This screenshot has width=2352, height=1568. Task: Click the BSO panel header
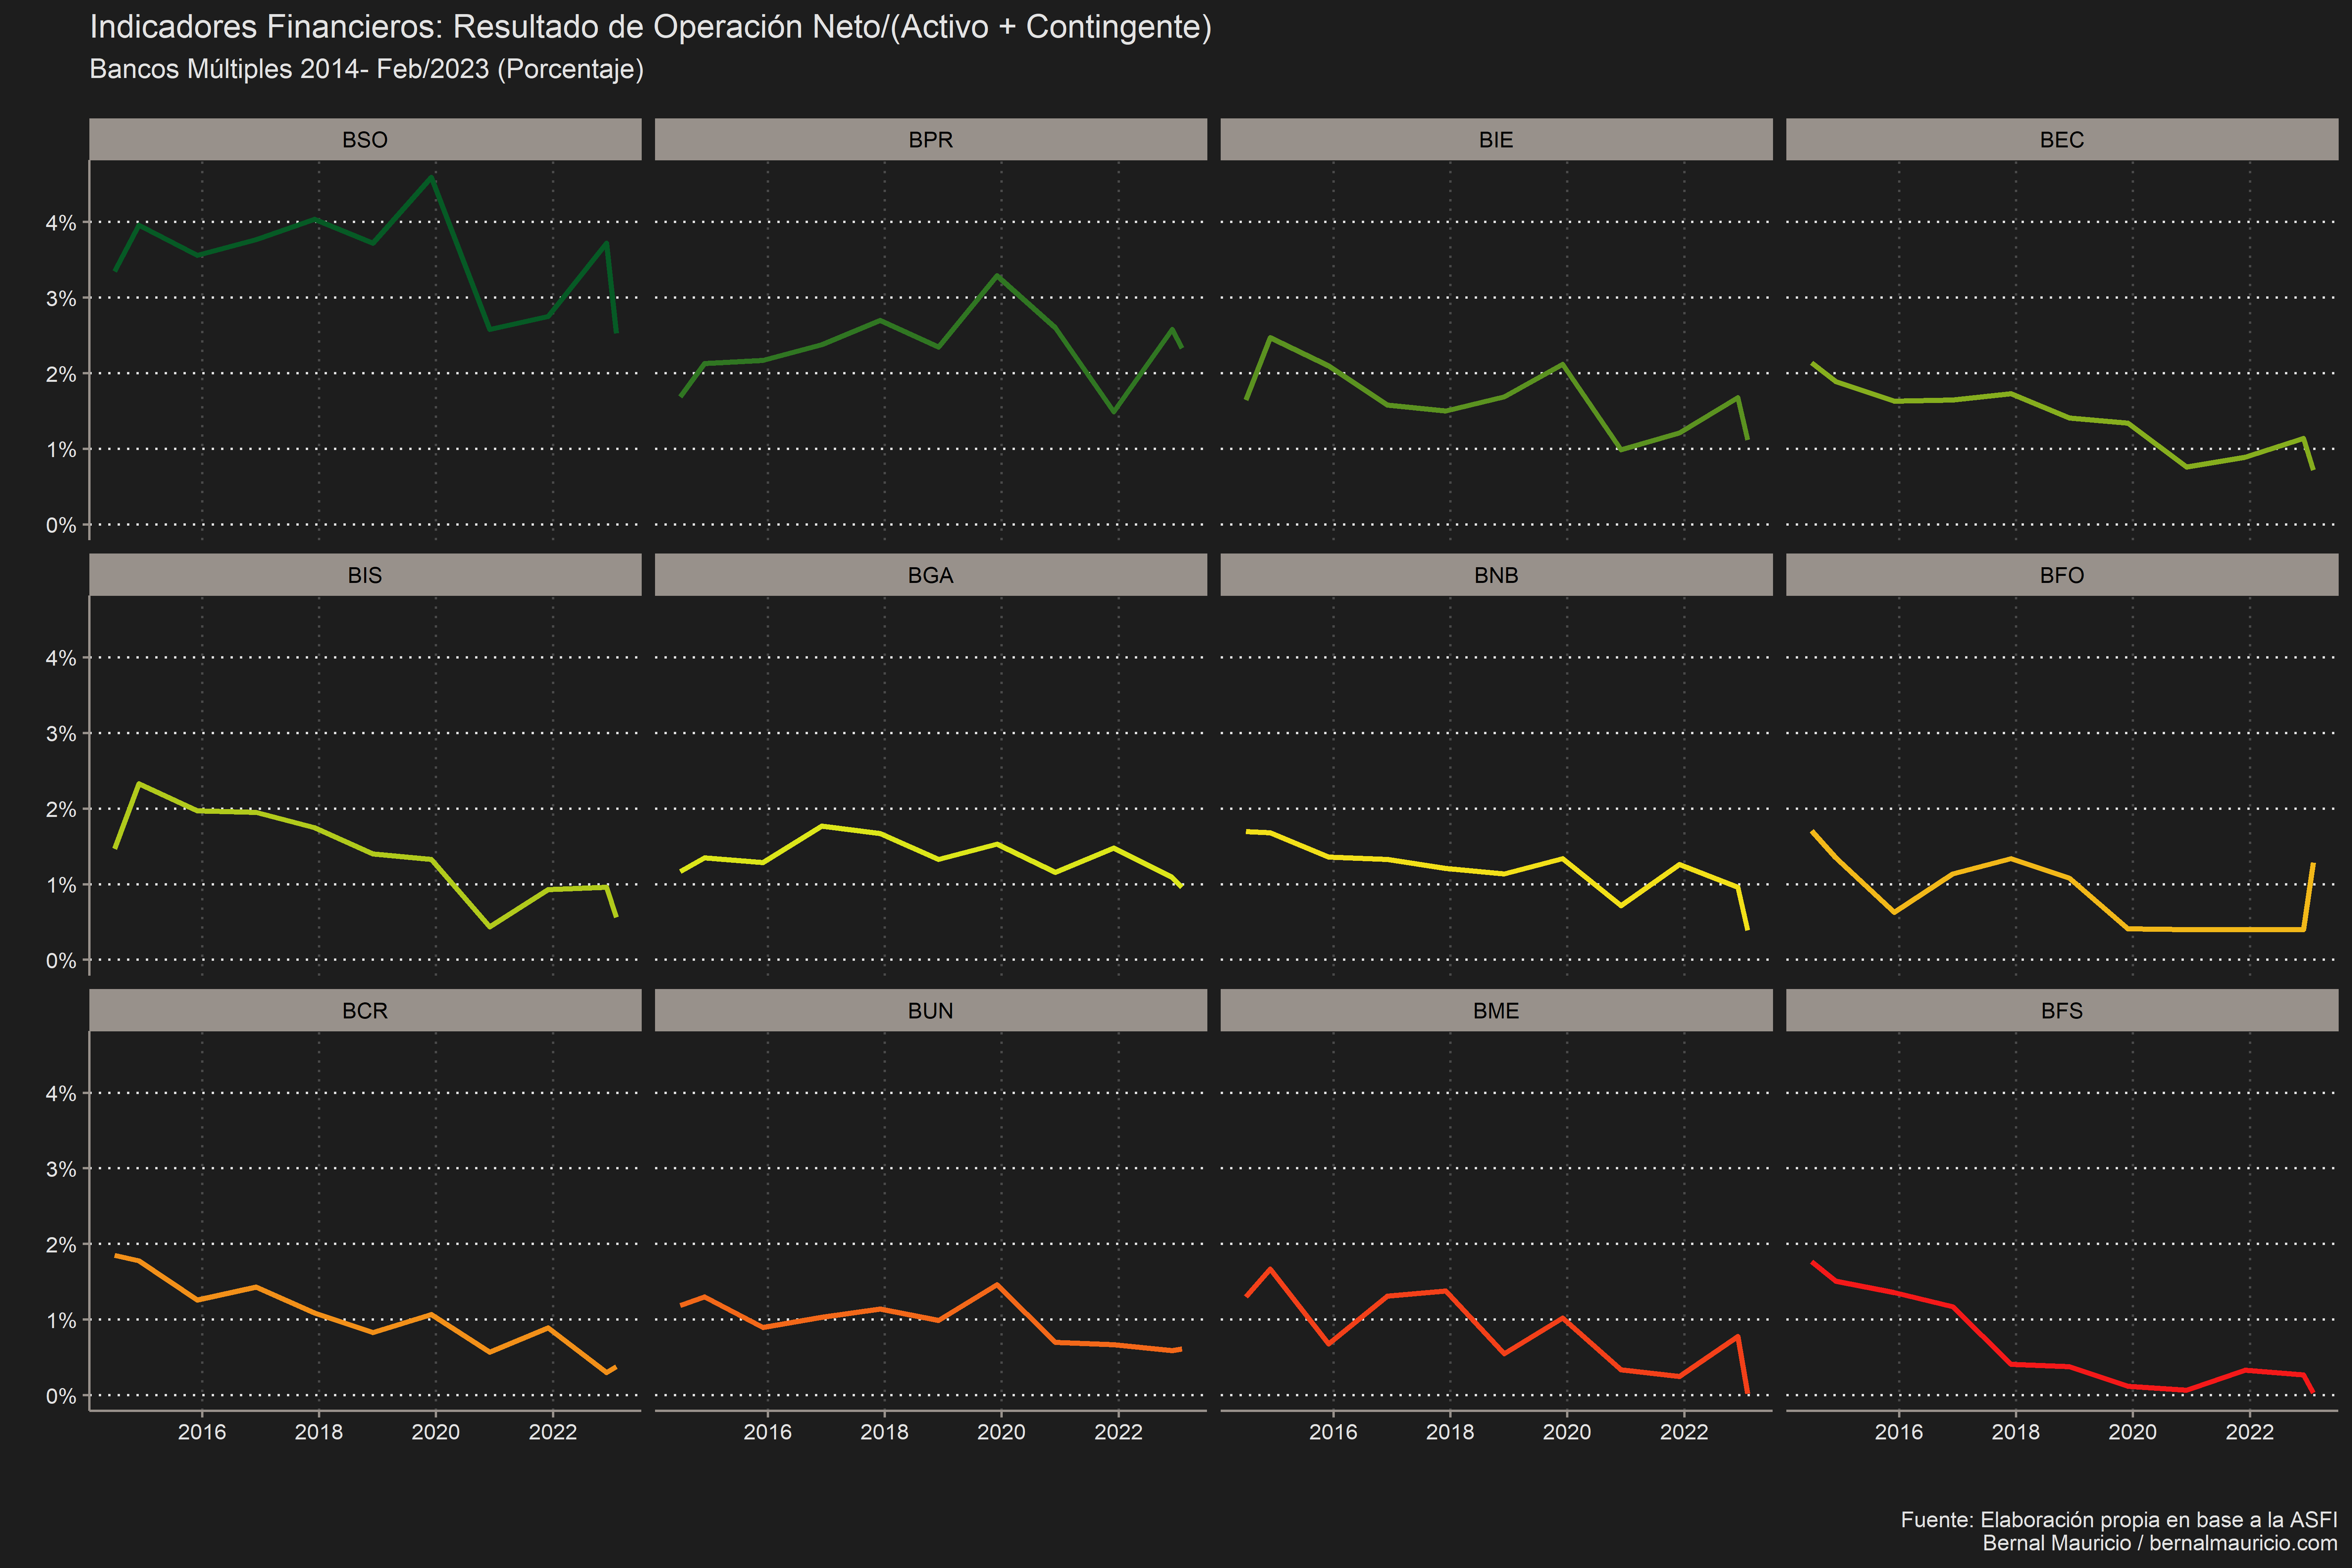coord(365,139)
